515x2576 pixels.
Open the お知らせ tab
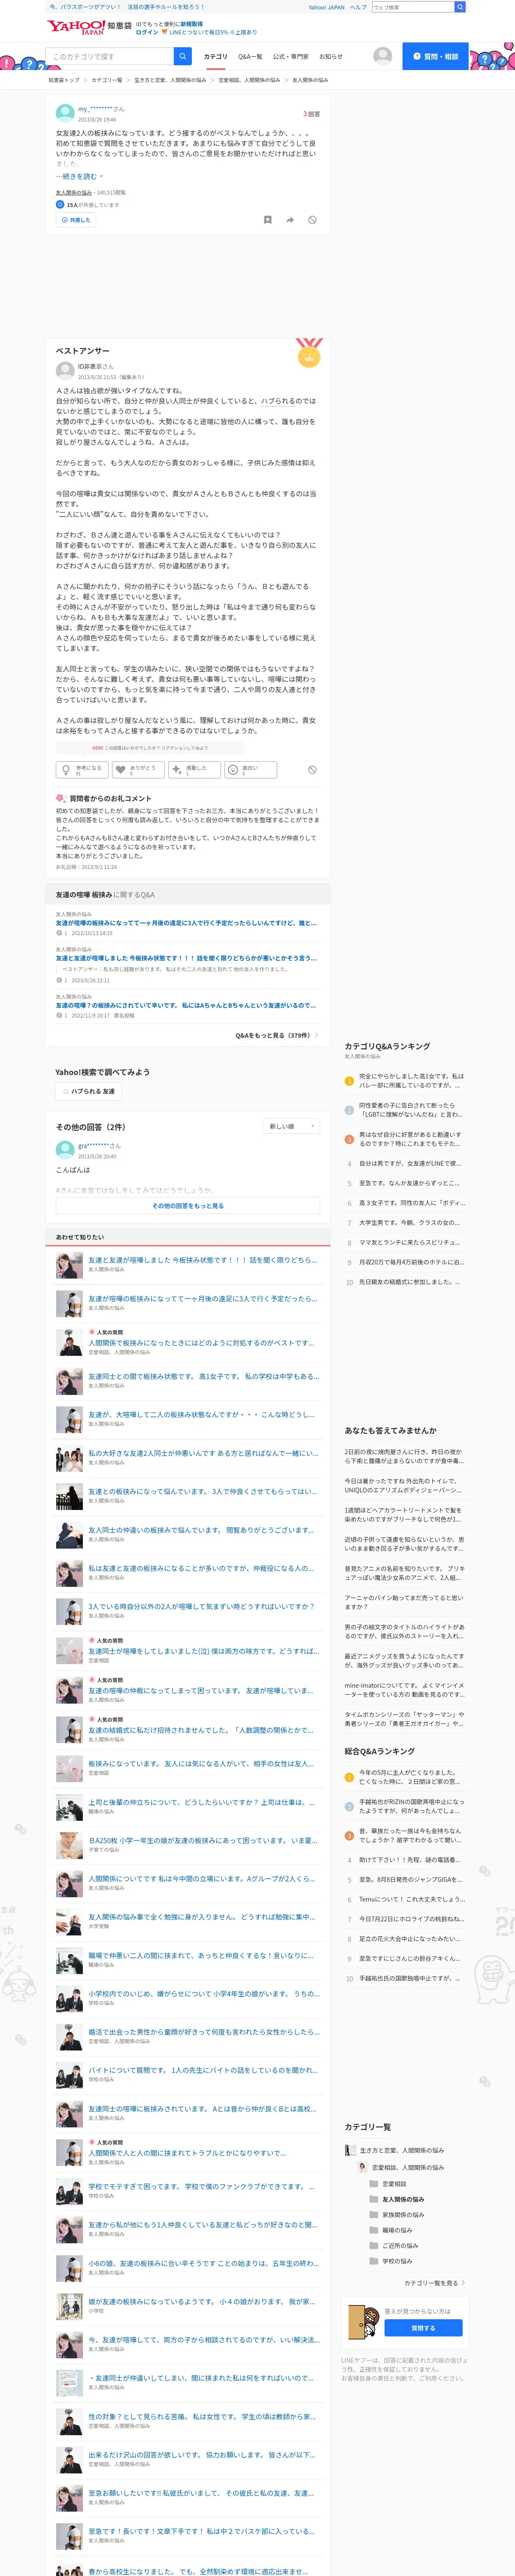[331, 57]
